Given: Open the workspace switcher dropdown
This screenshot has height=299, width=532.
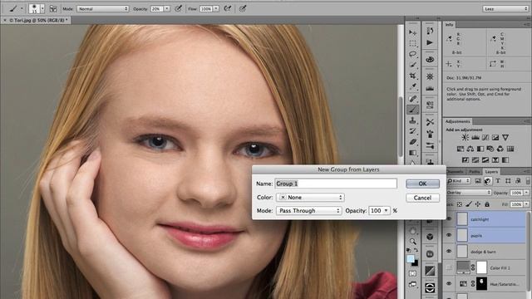Looking at the screenshot, I should (x=505, y=9).
